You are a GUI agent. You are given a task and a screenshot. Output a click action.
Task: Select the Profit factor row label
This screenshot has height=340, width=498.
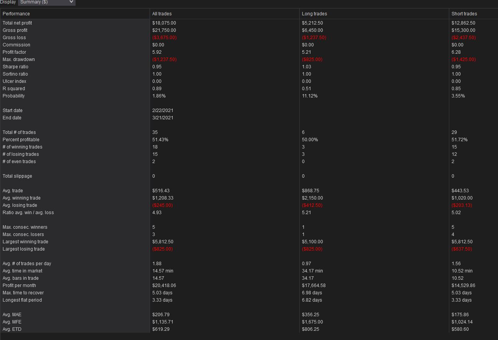click(x=15, y=52)
